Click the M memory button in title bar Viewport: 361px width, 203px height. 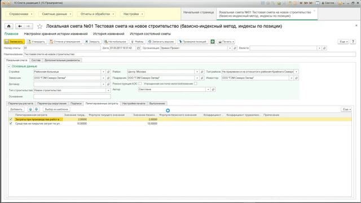coord(301,3)
